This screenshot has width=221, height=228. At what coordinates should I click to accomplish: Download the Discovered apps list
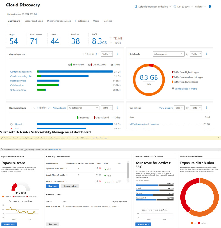coord(117,108)
